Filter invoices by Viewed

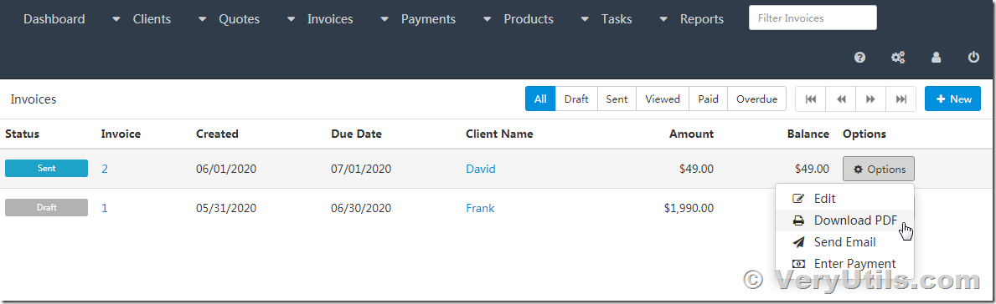[663, 99]
